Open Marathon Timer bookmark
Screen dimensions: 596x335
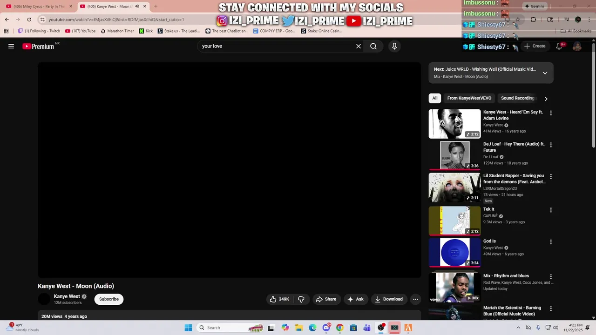pos(117,31)
